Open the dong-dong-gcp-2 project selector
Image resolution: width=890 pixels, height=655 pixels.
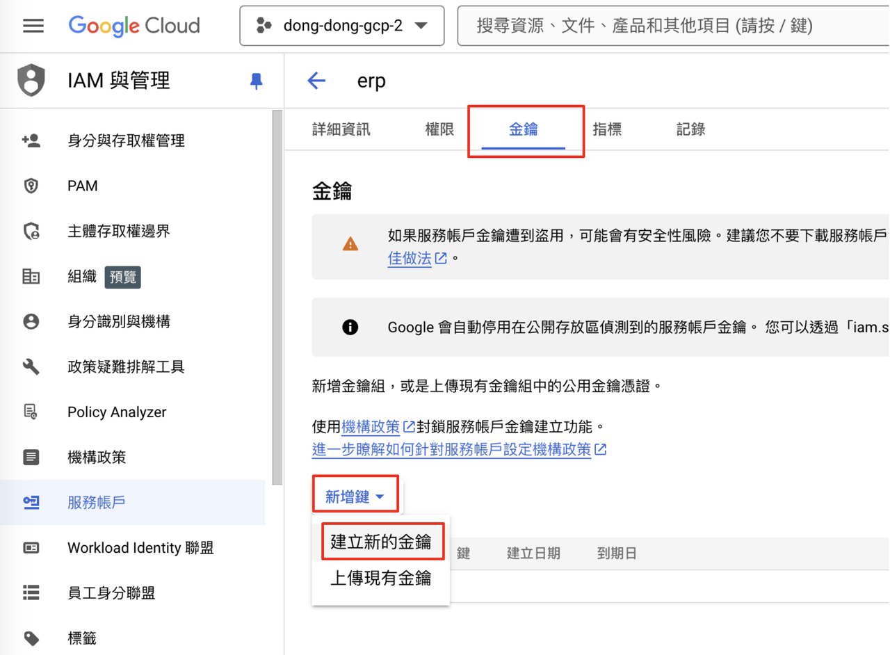point(341,26)
